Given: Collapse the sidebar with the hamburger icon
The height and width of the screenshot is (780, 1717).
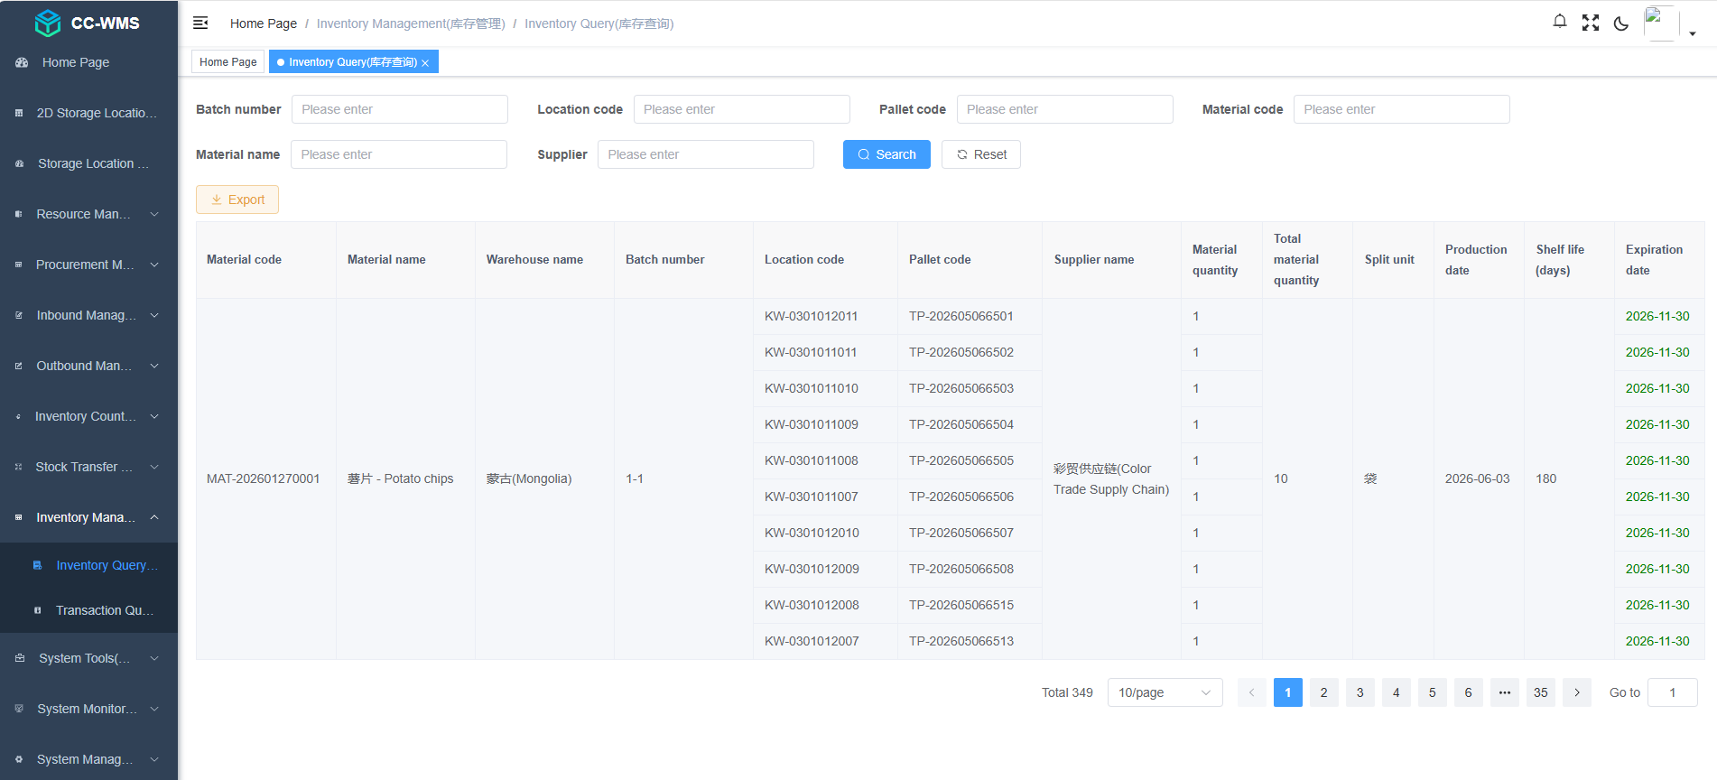Looking at the screenshot, I should pyautogui.click(x=200, y=23).
